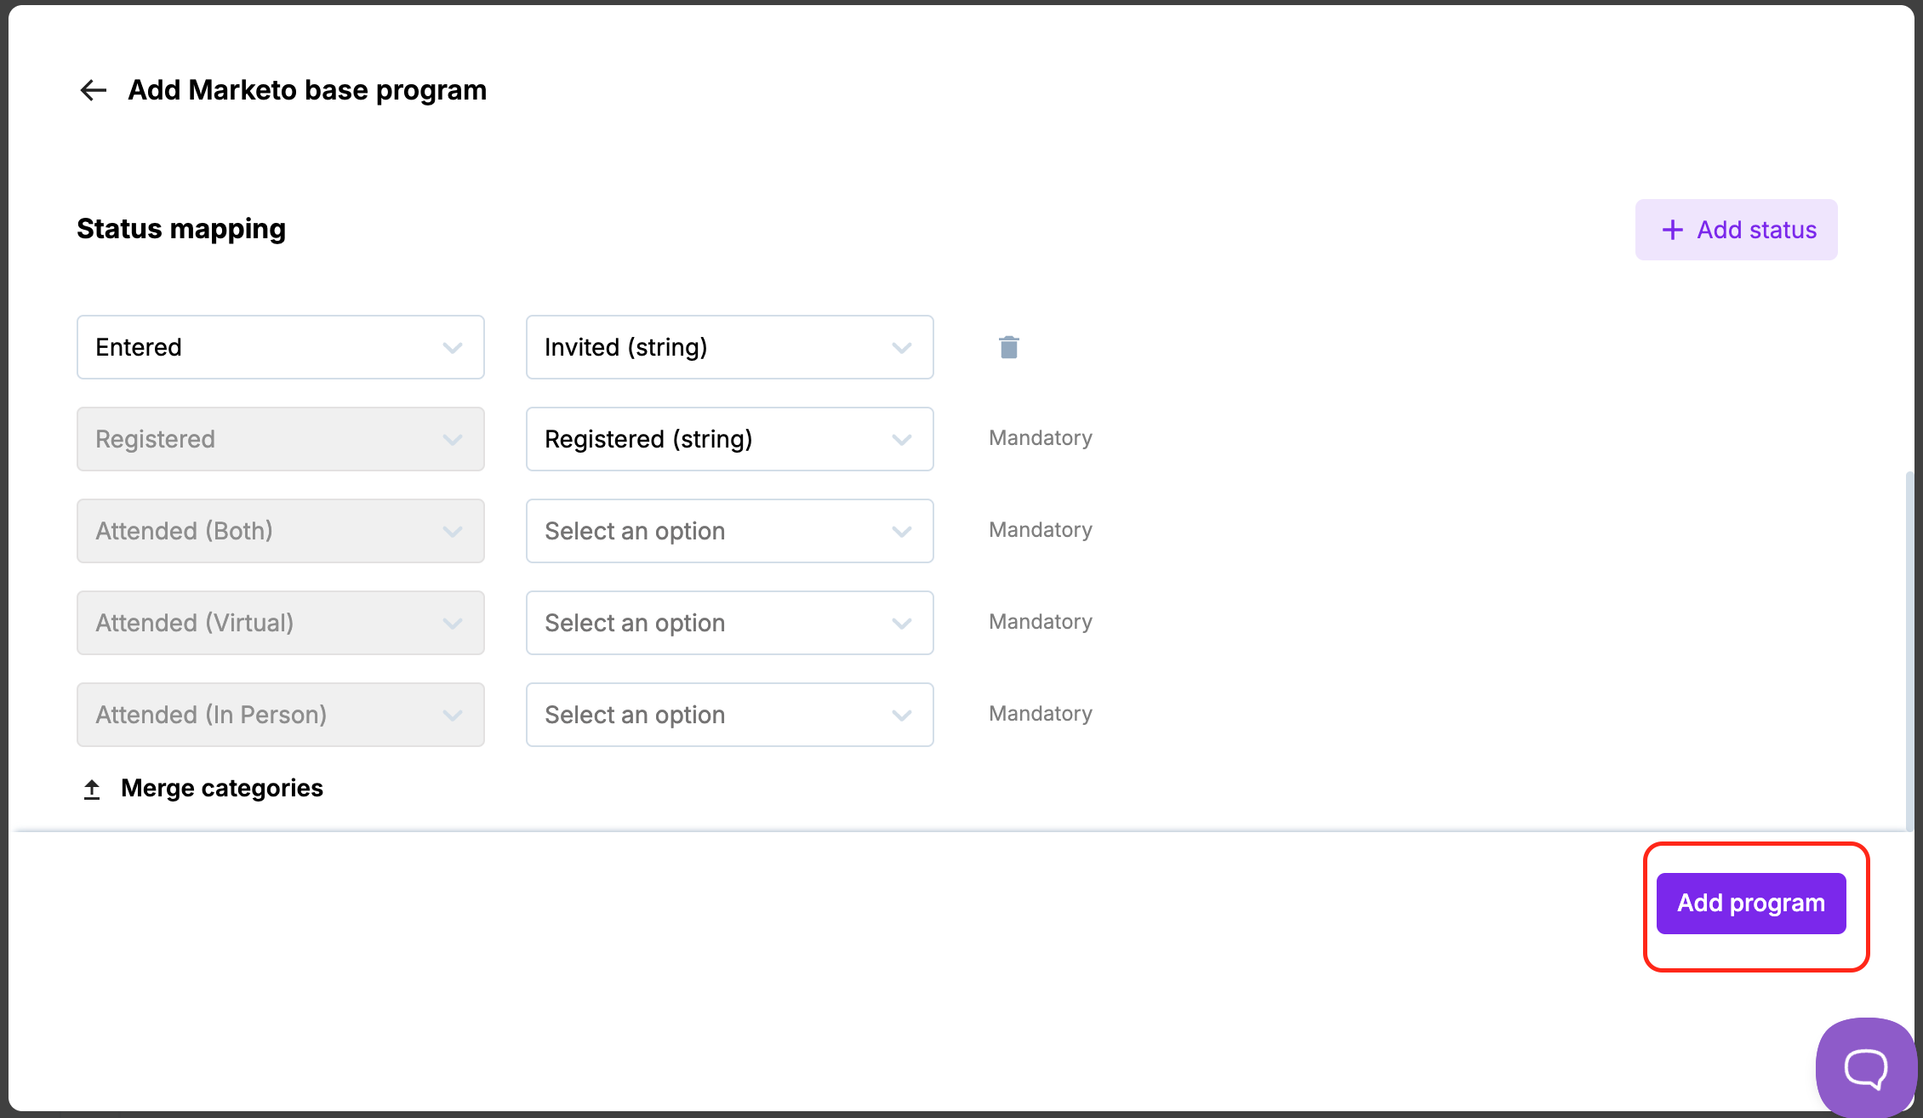Click the disabled Attended (Both) dropdown

(x=280, y=531)
